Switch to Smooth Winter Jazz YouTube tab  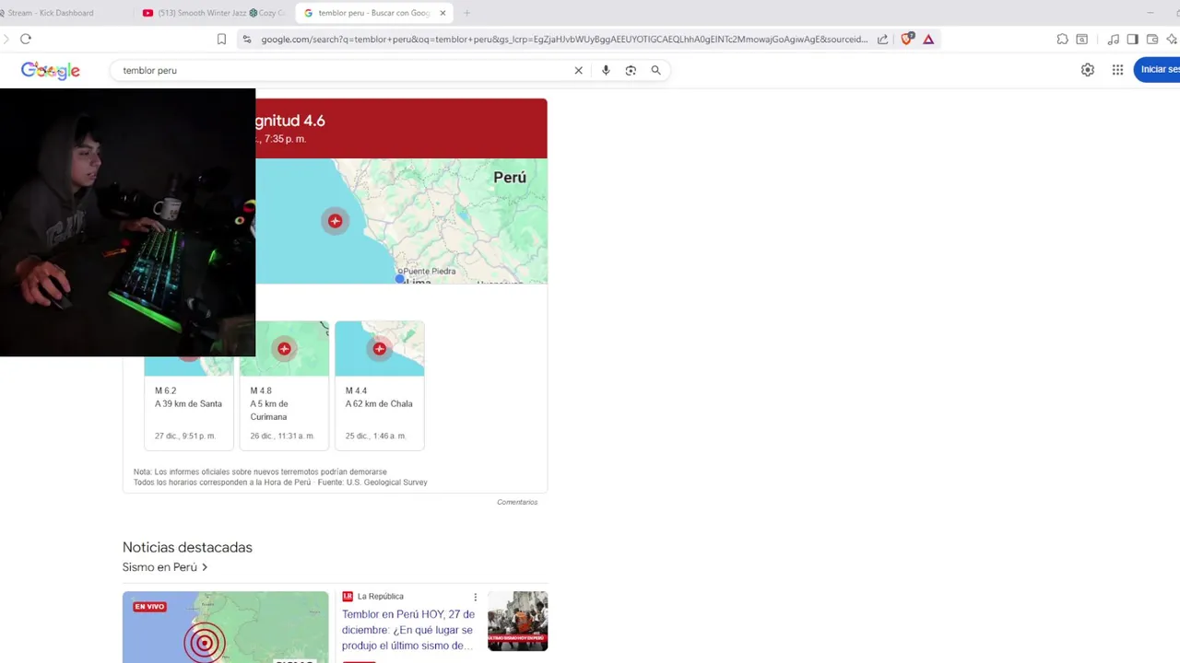214,13
